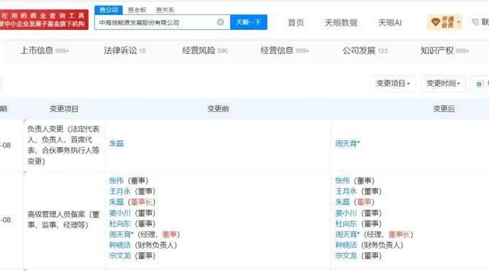489x271 pixels.
Task: Open the 法律诉讼 section tab
Action: click(x=125, y=50)
